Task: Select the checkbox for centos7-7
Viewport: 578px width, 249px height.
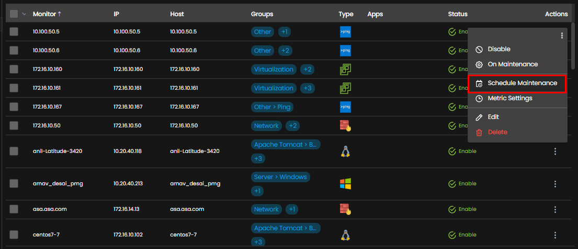Action: pos(14,235)
